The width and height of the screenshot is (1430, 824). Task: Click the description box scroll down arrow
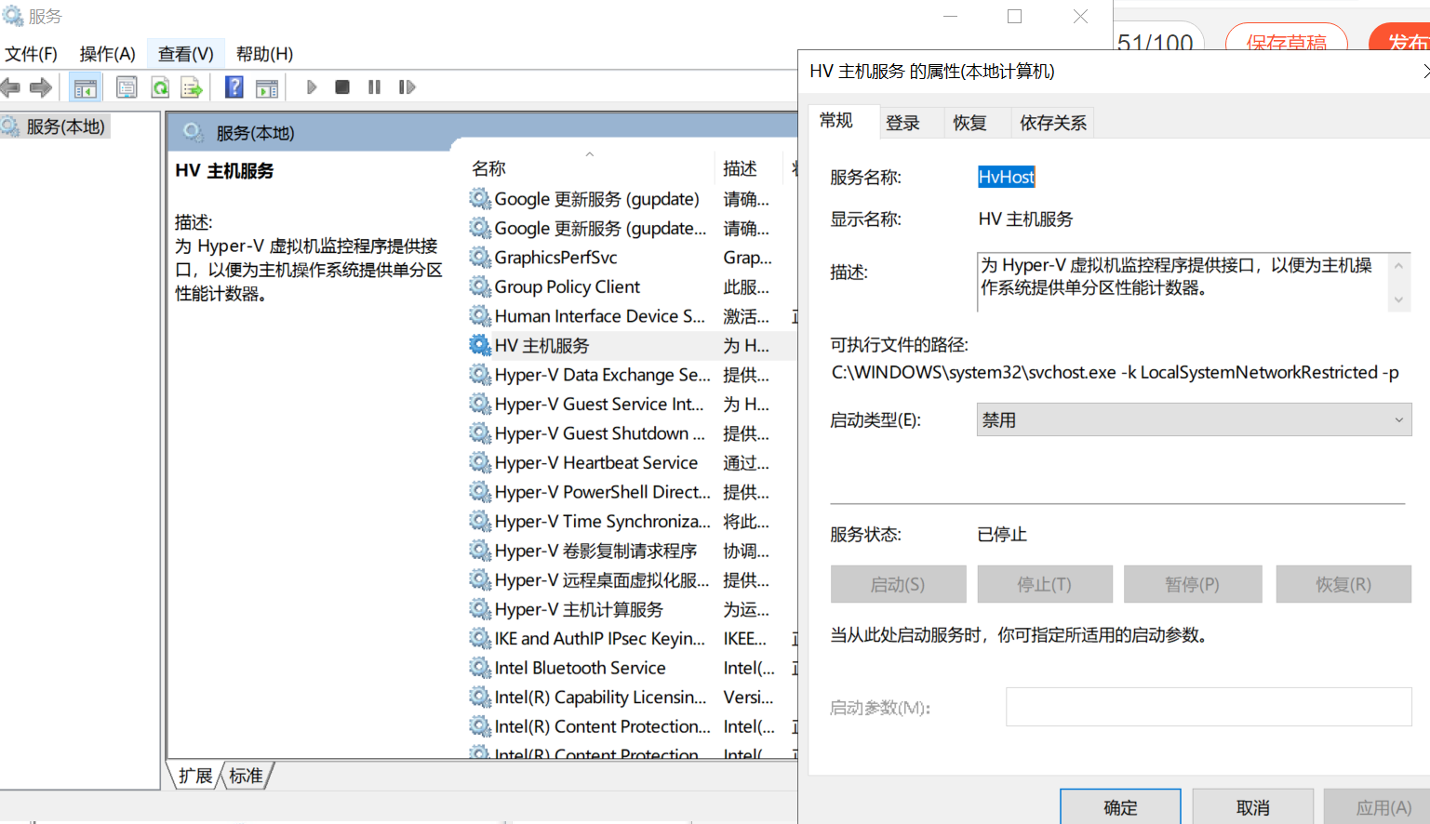[x=1398, y=299]
